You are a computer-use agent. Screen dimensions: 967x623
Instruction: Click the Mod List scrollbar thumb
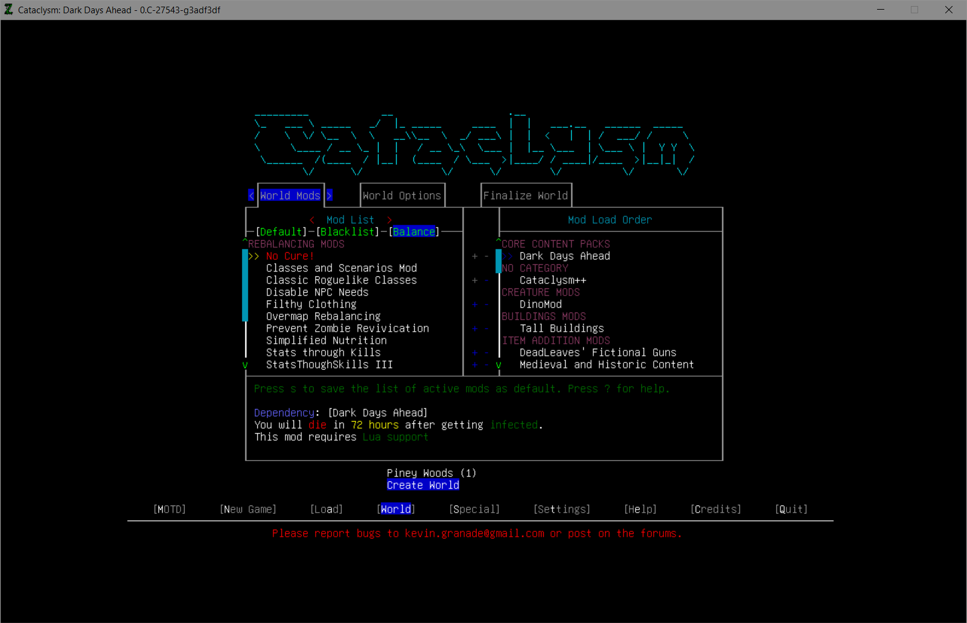point(245,286)
